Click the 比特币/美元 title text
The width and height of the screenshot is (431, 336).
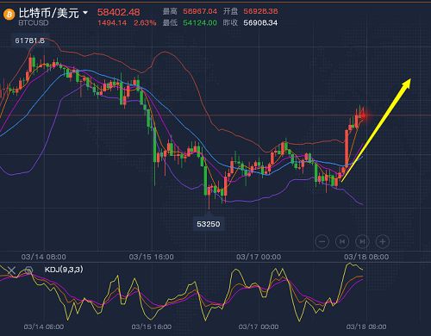[49, 13]
